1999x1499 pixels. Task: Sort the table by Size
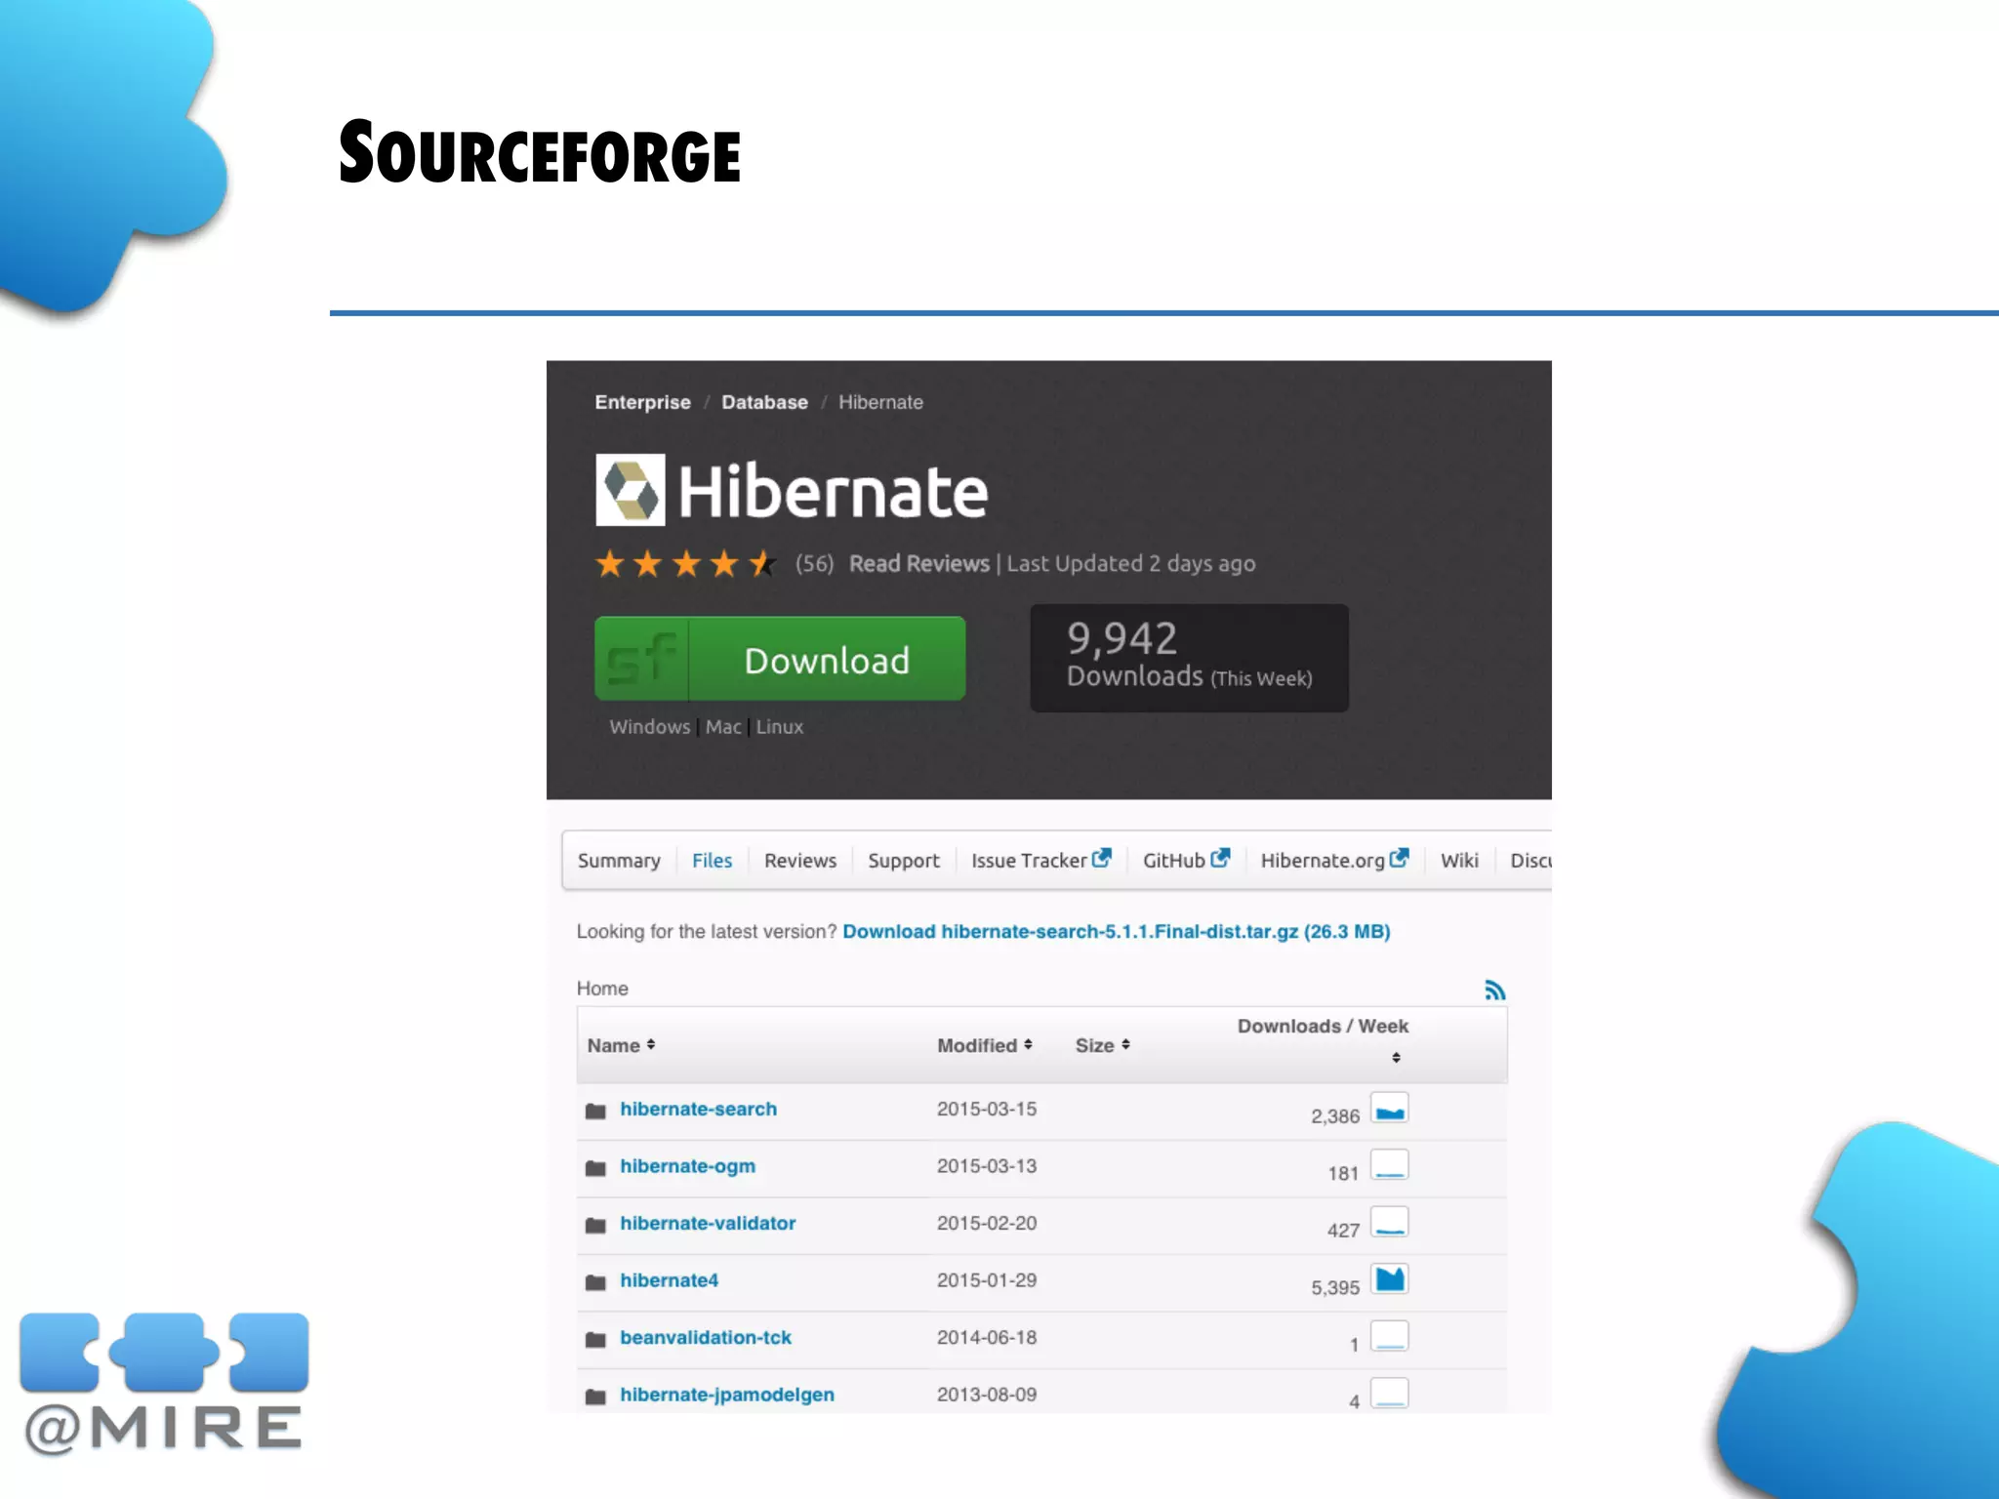pyautogui.click(x=1103, y=1045)
